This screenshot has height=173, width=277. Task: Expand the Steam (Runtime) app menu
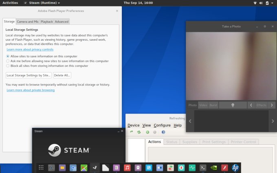(44, 3)
